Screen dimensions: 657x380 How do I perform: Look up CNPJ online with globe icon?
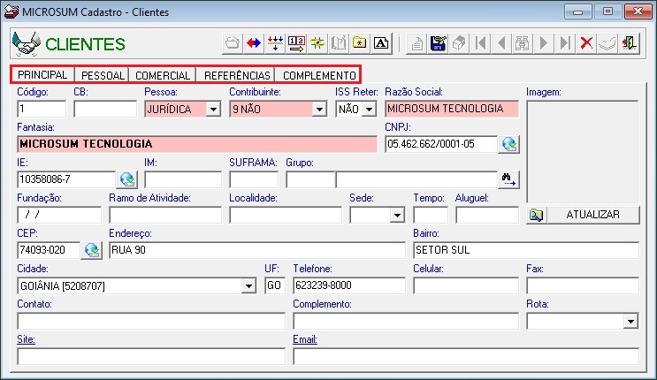tap(509, 144)
